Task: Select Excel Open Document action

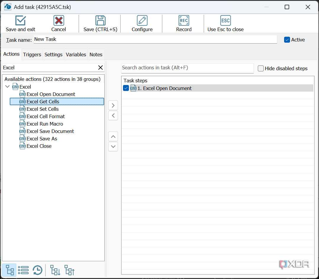Action: click(x=51, y=94)
